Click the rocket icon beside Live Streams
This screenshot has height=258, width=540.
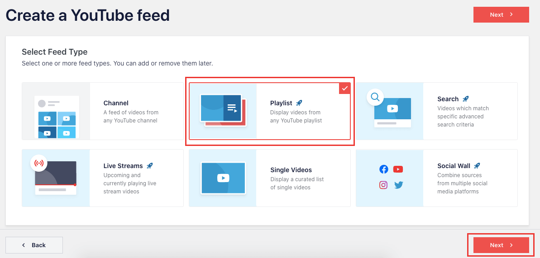(x=150, y=166)
